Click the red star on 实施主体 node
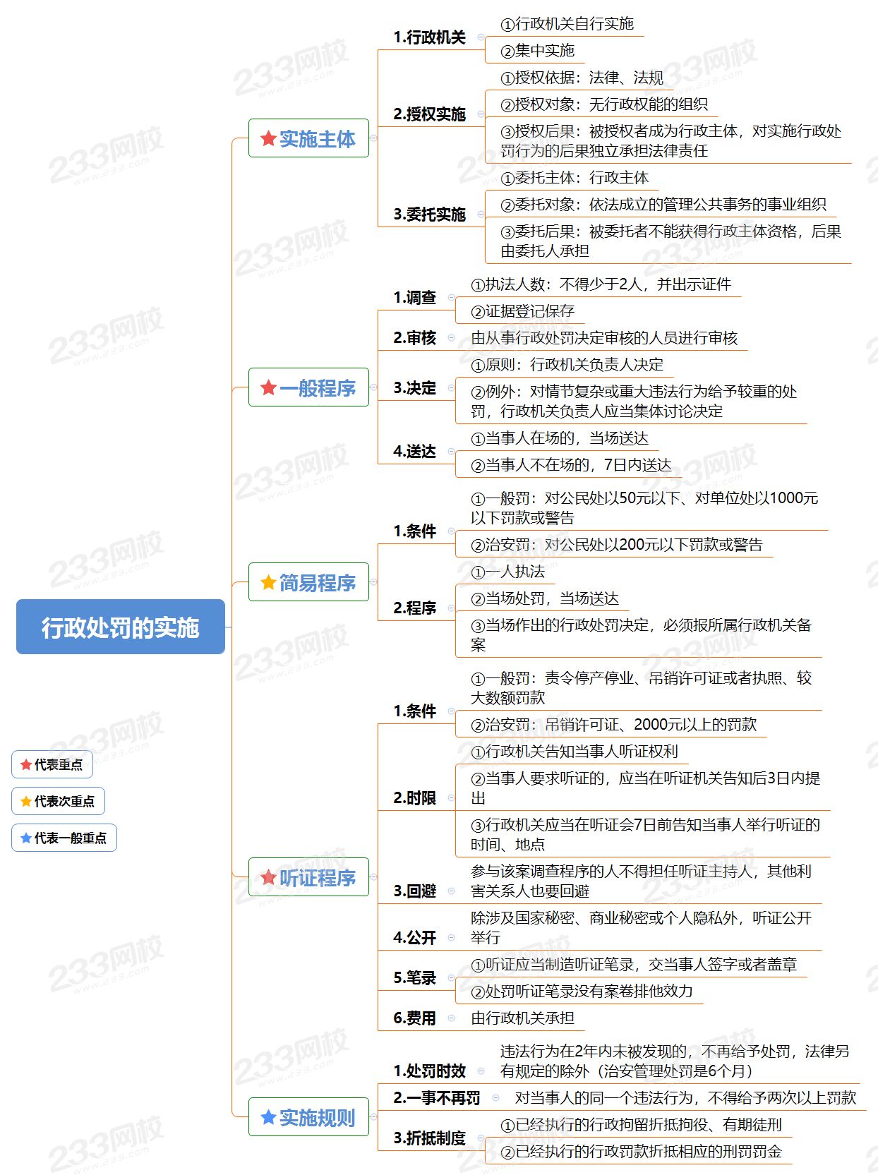This screenshot has height=1175, width=878. point(268,138)
